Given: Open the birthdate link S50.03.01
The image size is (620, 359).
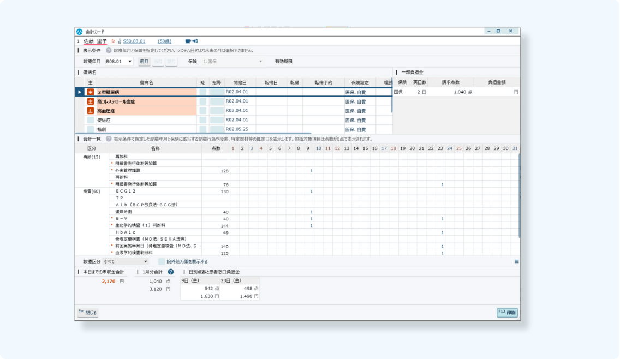Looking at the screenshot, I should (x=134, y=41).
